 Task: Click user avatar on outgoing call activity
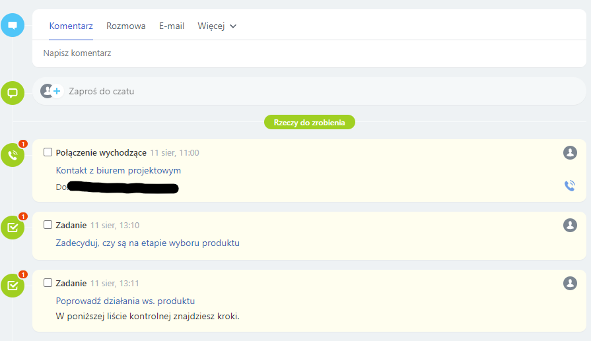point(570,153)
